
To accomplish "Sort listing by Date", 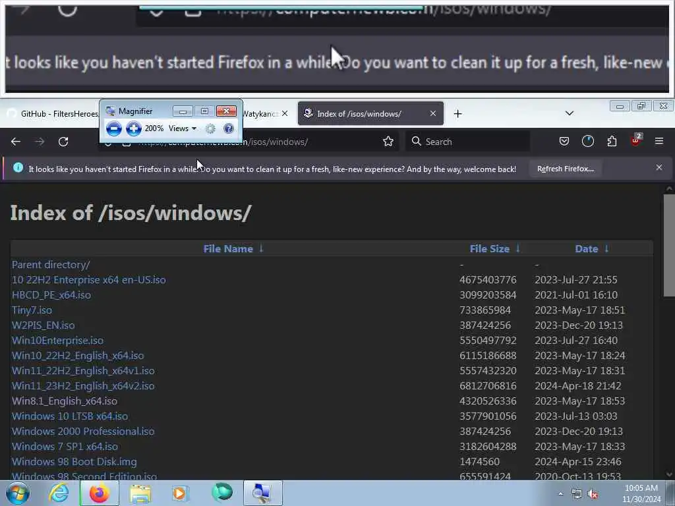I will pyautogui.click(x=586, y=248).
